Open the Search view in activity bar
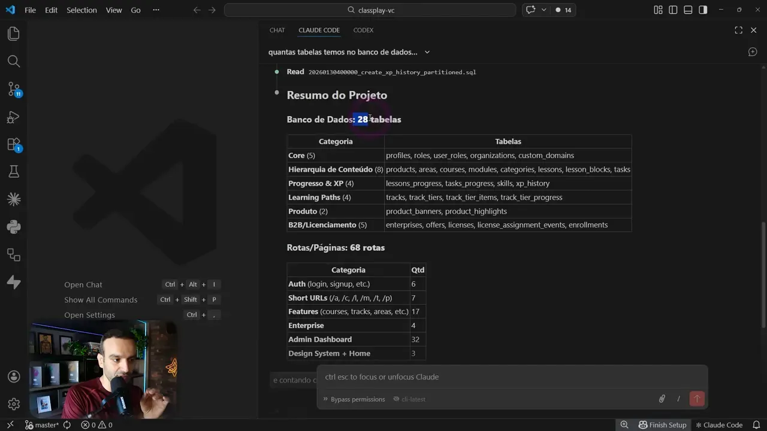This screenshot has width=767, height=431. pos(13,61)
